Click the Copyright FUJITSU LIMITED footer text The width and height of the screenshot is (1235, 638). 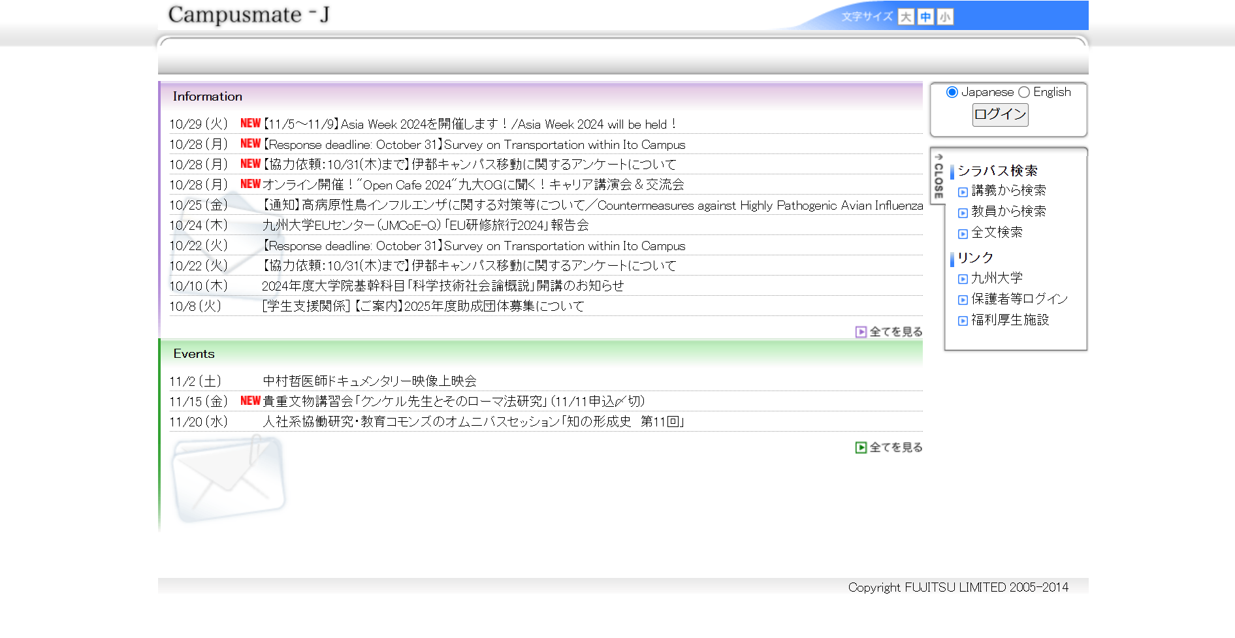pos(958,588)
